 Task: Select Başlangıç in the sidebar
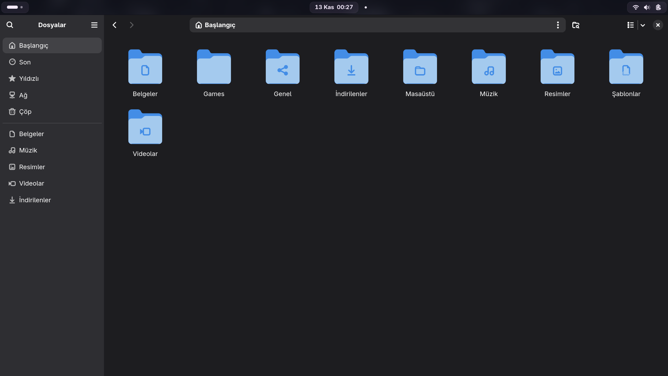coord(52,46)
